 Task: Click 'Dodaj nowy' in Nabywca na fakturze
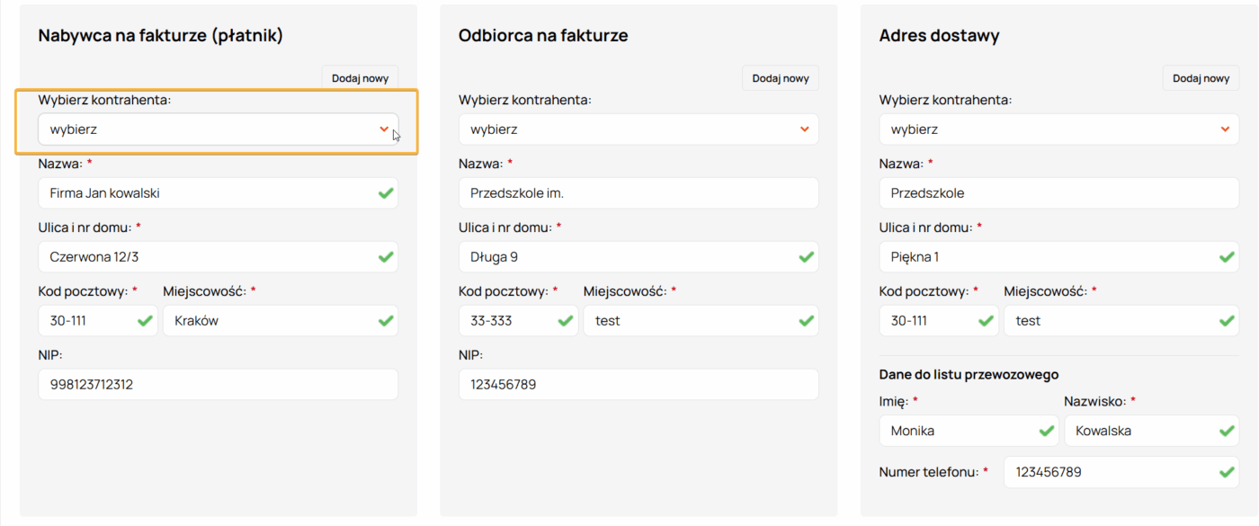tap(360, 78)
